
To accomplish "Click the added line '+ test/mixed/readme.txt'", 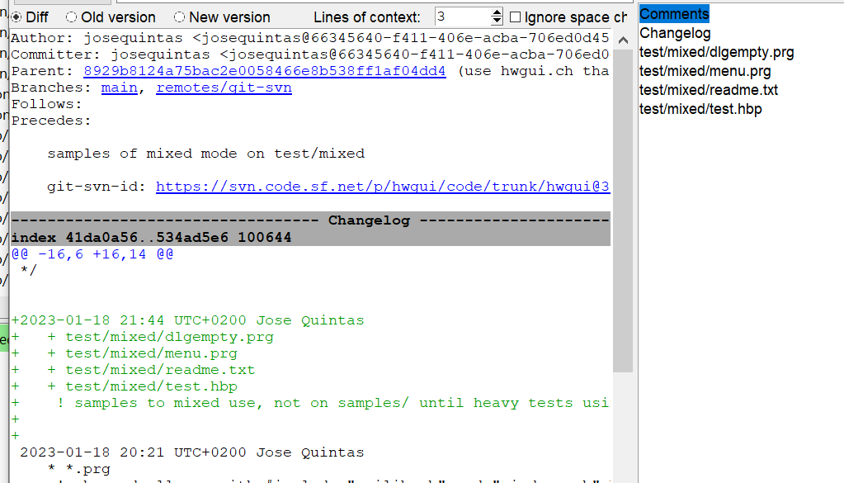I will [x=134, y=370].
